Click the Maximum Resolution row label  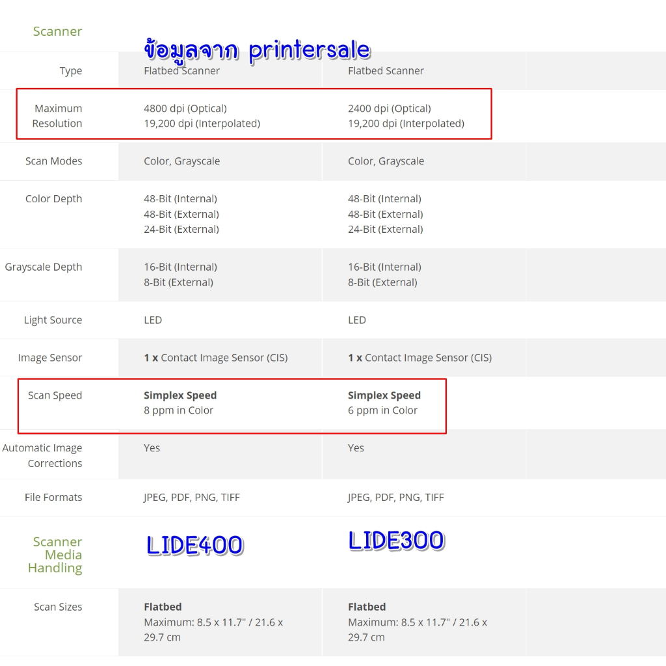pos(57,116)
